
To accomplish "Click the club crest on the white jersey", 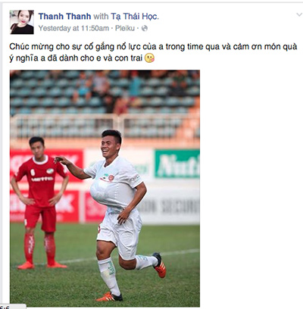I will coord(111,178).
